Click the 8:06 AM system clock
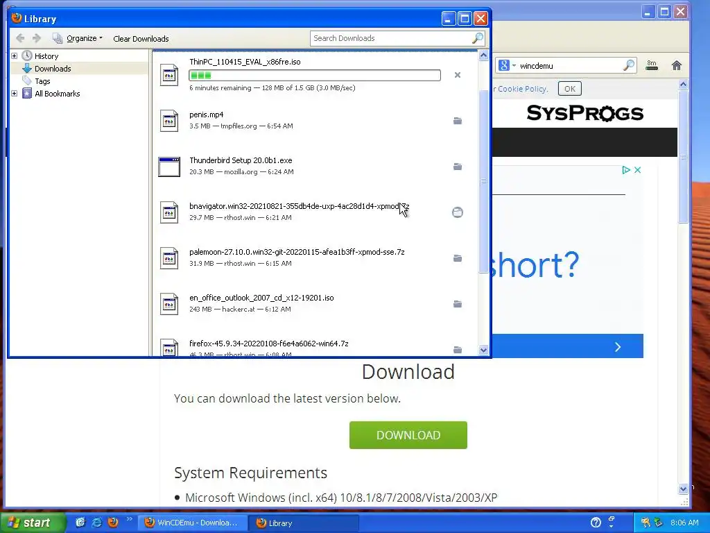This screenshot has height=533, width=710. pos(684,523)
